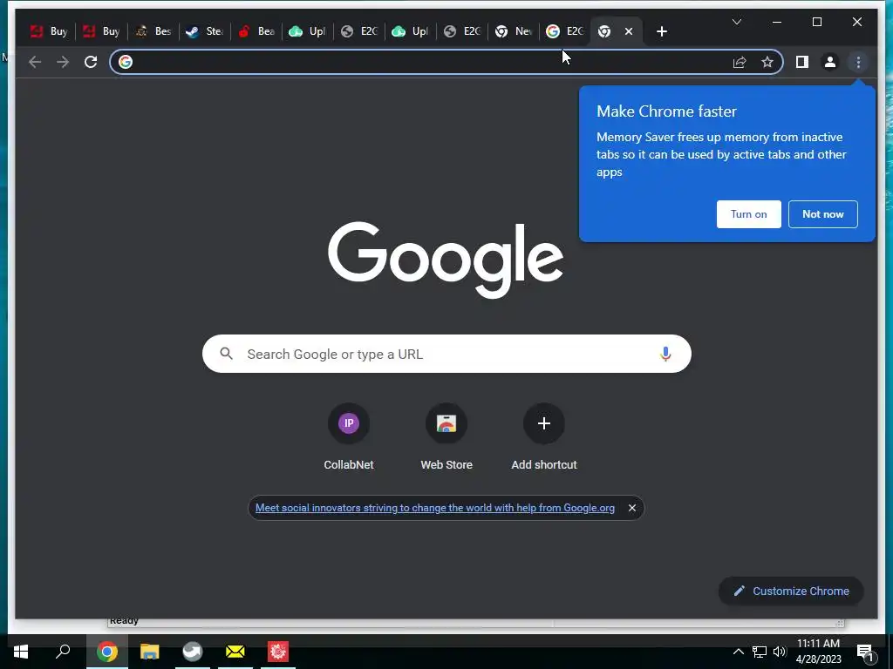Screen dimensions: 893x669
Task: Switch to the second E2C globe-icon tab
Action: [x=462, y=31]
